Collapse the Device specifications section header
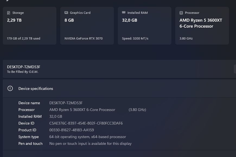 click(x=119, y=89)
